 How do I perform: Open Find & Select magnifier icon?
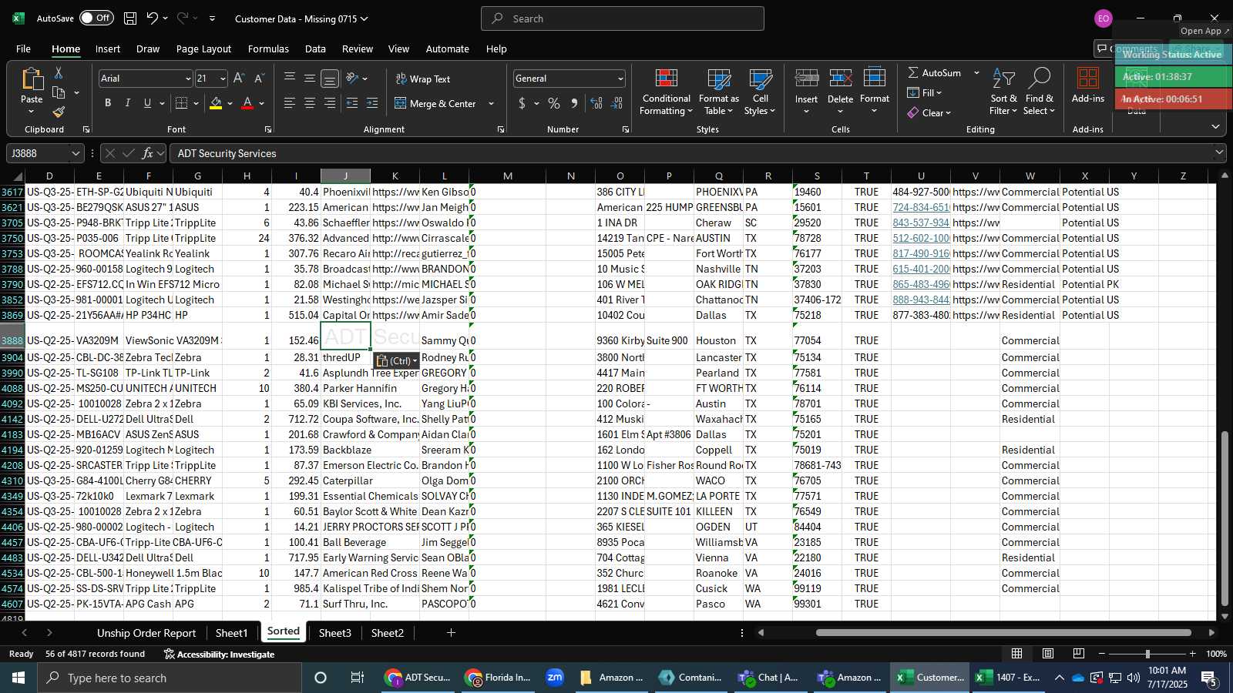[x=1040, y=79]
